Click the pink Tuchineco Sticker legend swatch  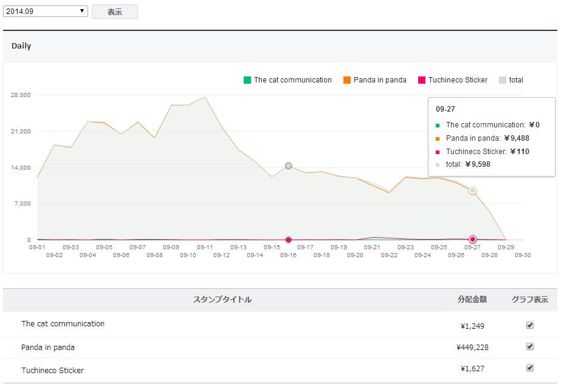pyautogui.click(x=422, y=80)
